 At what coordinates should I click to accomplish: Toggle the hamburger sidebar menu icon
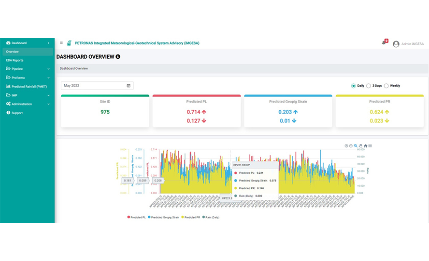click(x=61, y=43)
